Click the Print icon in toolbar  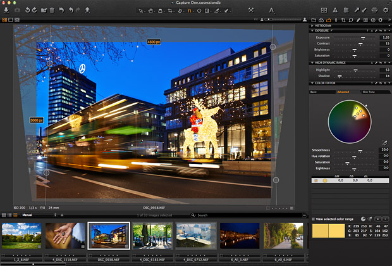point(375,10)
